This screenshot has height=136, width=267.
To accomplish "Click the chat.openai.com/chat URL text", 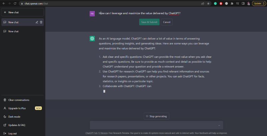I will tap(36, 4).
